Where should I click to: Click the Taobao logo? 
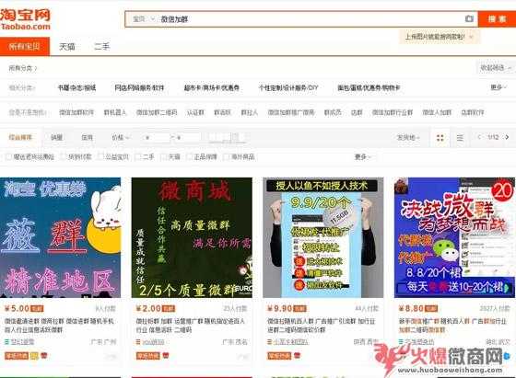(26, 19)
